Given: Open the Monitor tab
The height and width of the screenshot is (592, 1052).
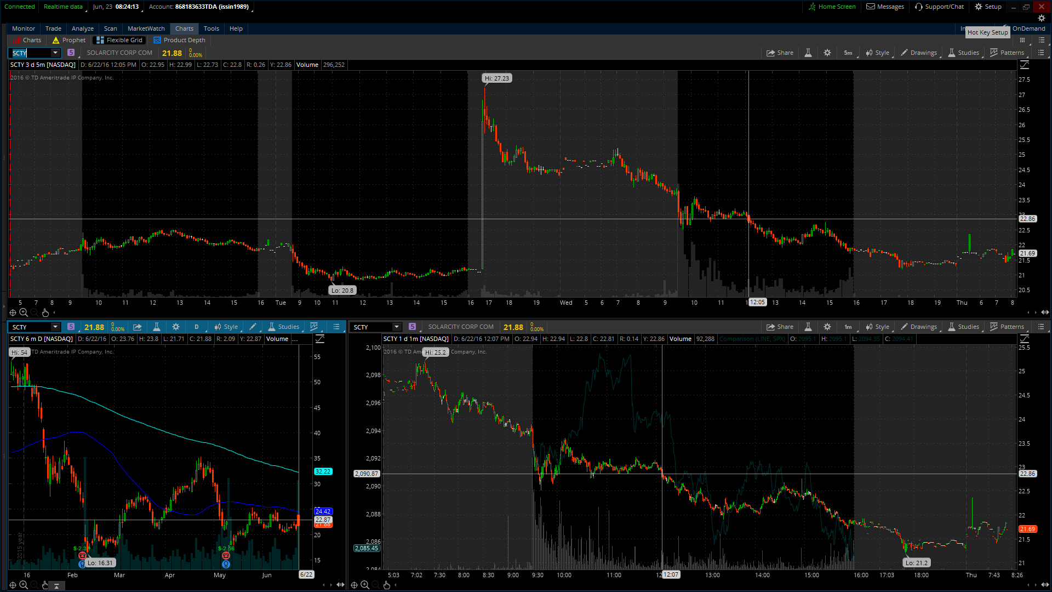Looking at the screenshot, I should click(x=24, y=29).
